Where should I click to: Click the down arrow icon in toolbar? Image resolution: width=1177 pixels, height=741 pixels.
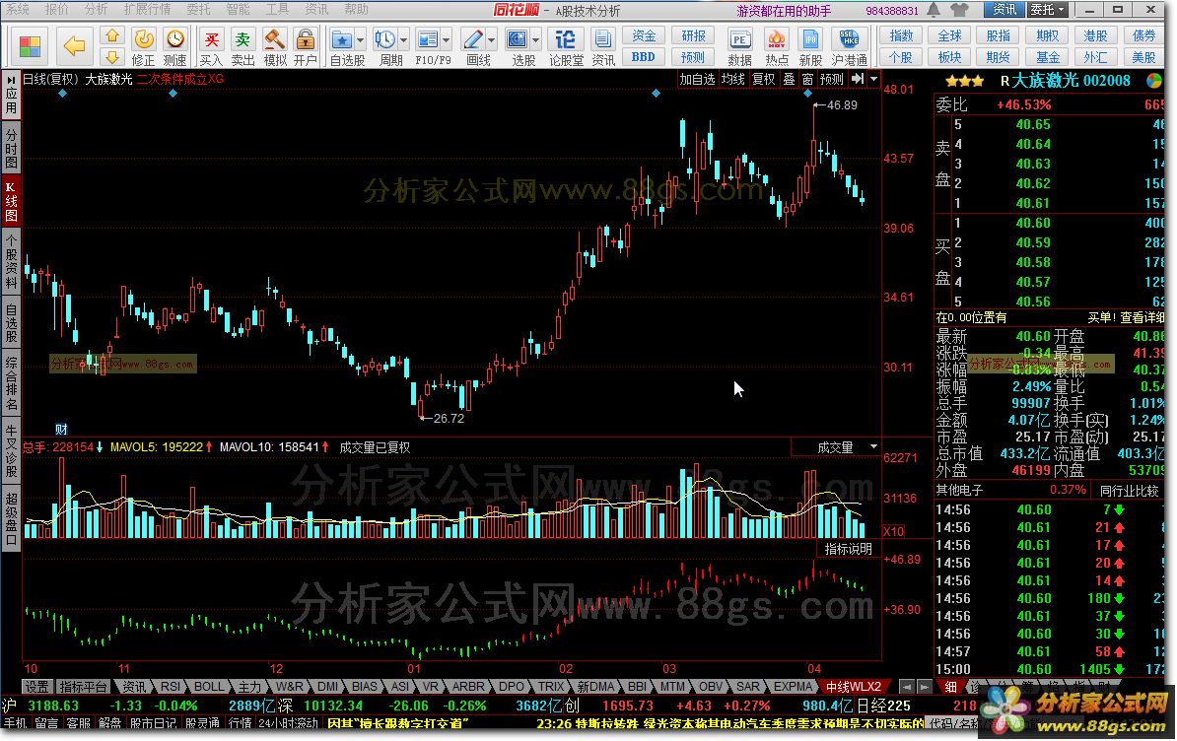tap(112, 57)
